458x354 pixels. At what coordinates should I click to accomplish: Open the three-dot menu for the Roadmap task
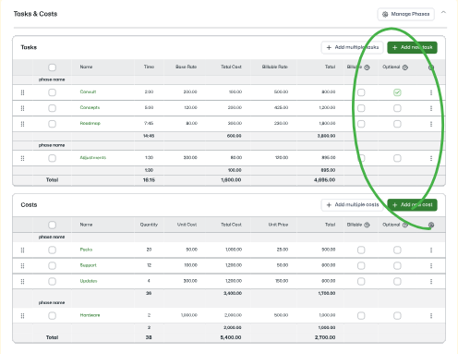431,124
